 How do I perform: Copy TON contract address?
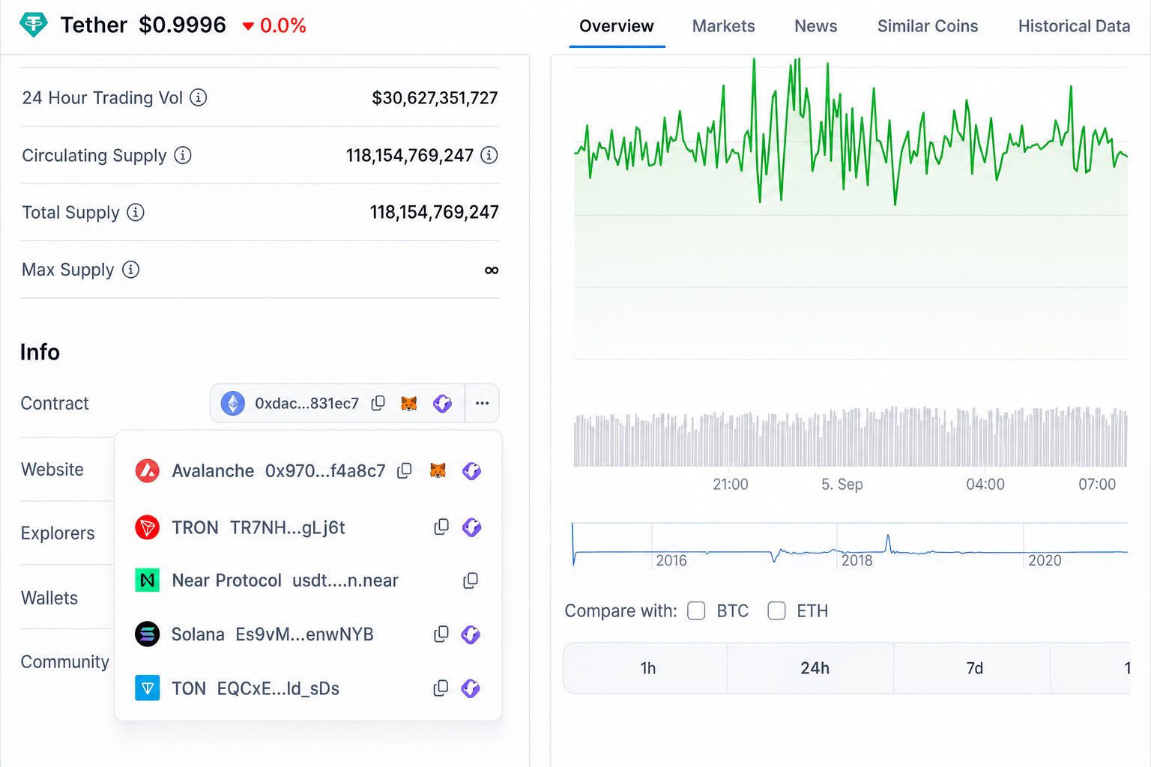click(441, 688)
